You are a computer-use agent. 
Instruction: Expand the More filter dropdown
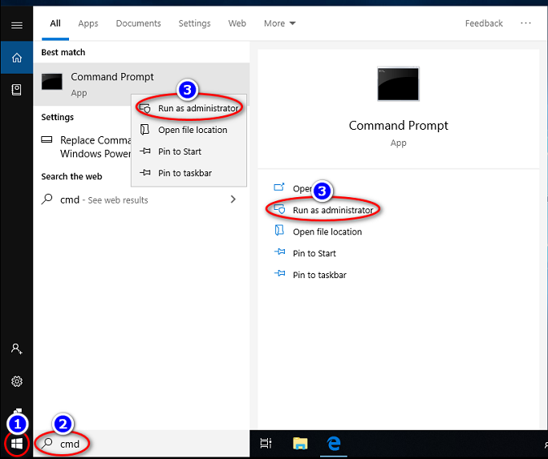click(x=279, y=23)
